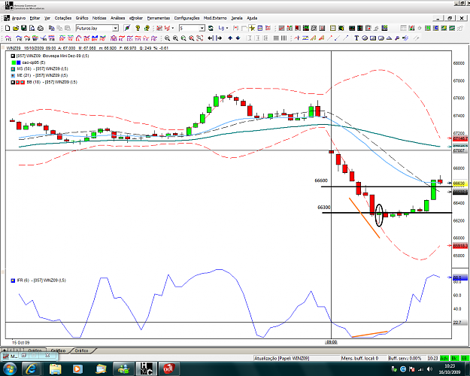Select the triangle drawing tool

[x=389, y=38]
